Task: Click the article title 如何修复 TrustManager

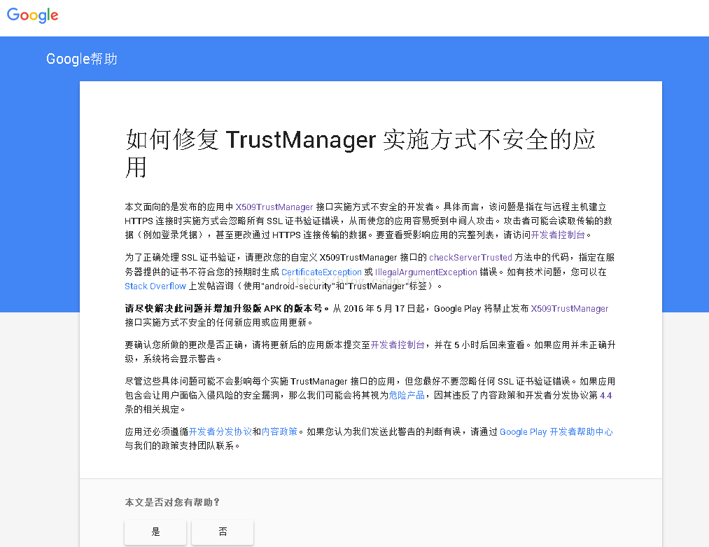Action: pyautogui.click(x=360, y=153)
